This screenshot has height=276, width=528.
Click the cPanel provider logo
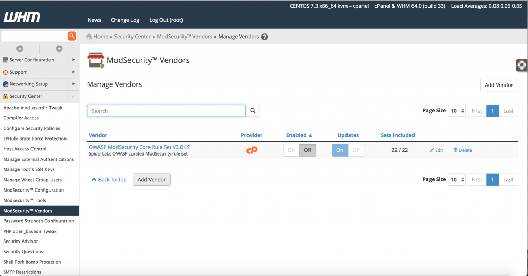[252, 150]
